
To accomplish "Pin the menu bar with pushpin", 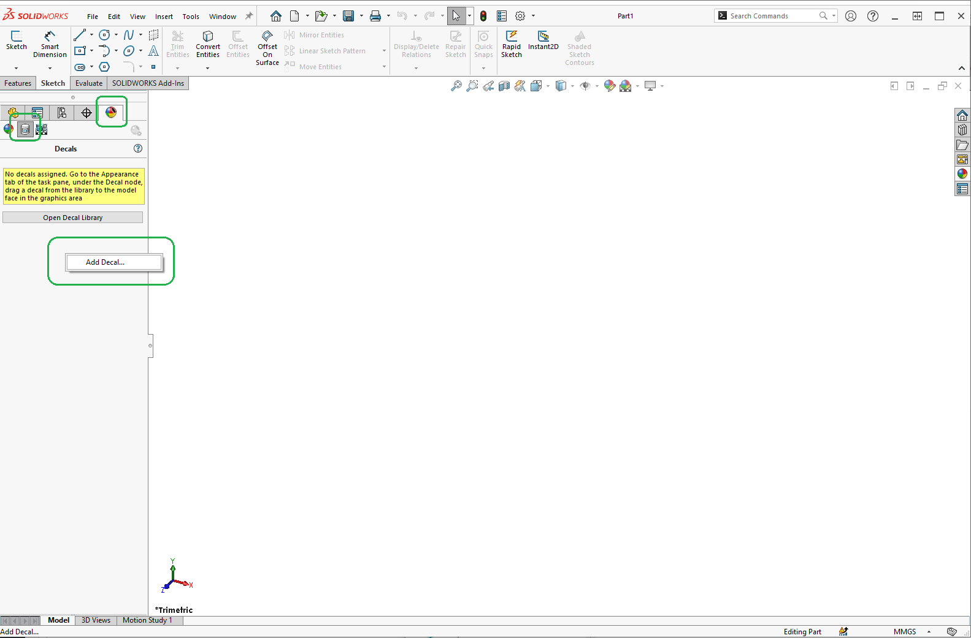I will pyautogui.click(x=249, y=17).
